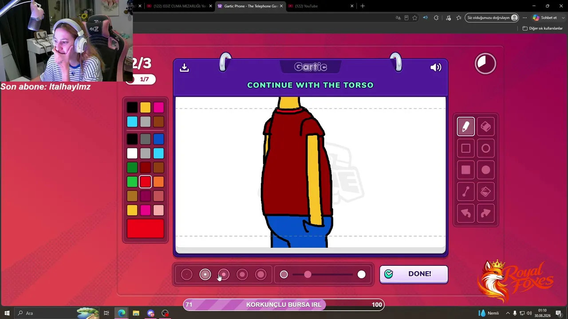568x319 pixels.
Task: Open Edge Settings and more menu
Action: (525, 18)
